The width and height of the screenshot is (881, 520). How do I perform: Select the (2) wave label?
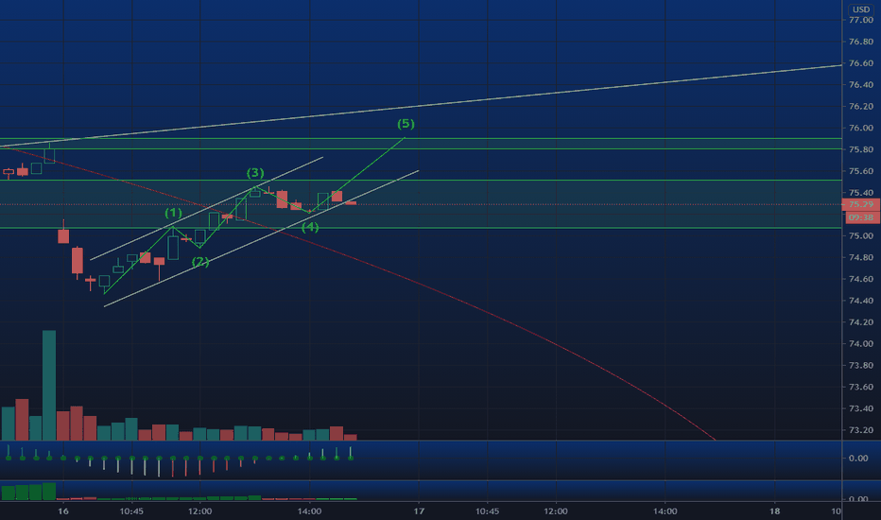pyautogui.click(x=200, y=261)
